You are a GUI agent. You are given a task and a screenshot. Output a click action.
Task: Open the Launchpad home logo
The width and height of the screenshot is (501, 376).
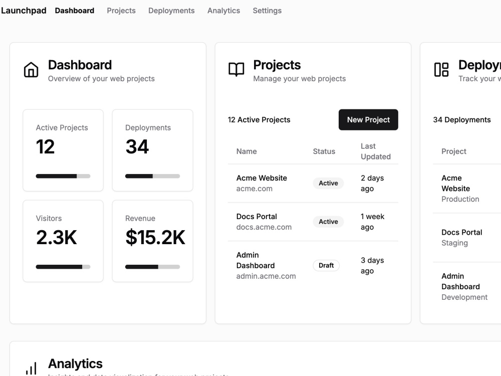(24, 11)
